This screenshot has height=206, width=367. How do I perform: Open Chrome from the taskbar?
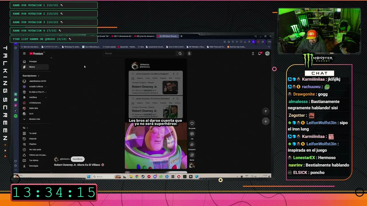[137, 177]
